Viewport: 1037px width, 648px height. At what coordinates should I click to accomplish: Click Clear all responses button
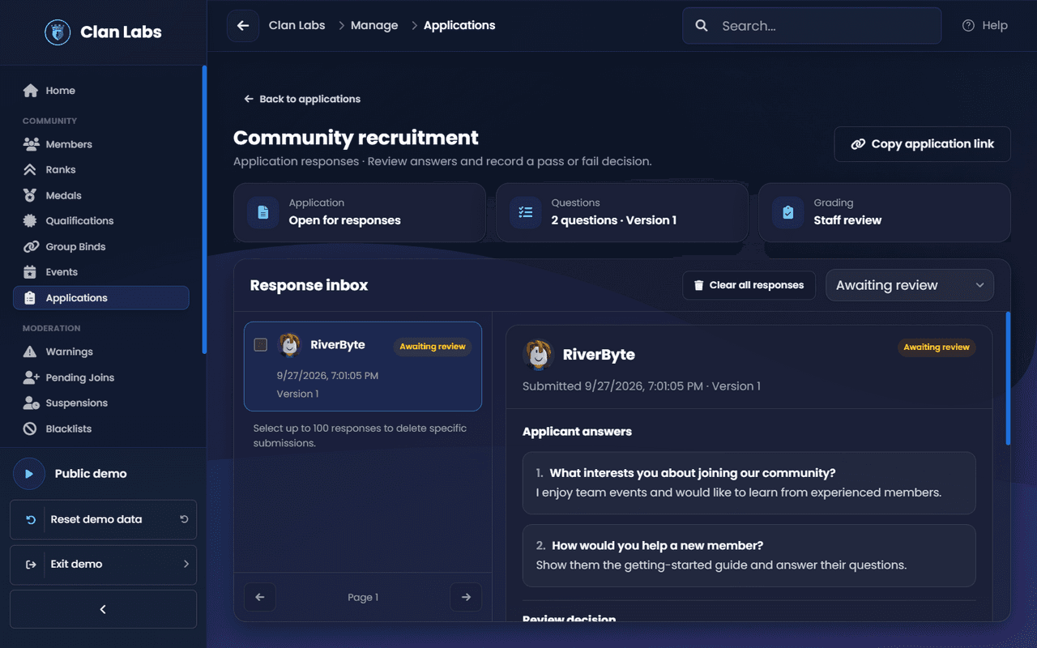(x=749, y=285)
